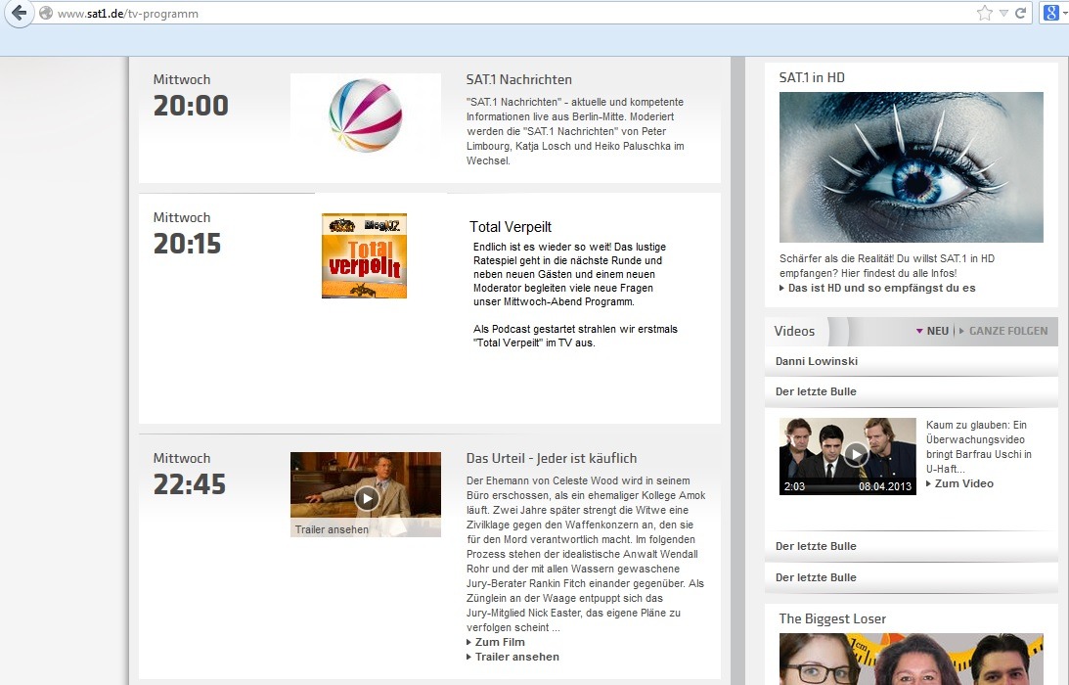Click the Google search engine icon
Image resolution: width=1069 pixels, height=685 pixels.
click(1051, 13)
